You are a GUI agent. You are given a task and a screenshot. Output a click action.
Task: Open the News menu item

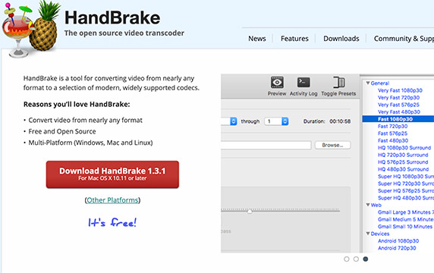[257, 39]
